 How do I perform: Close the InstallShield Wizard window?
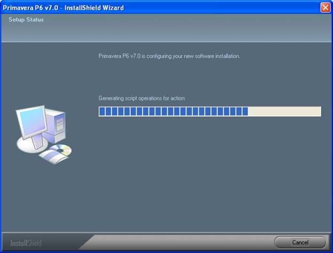[326, 7]
